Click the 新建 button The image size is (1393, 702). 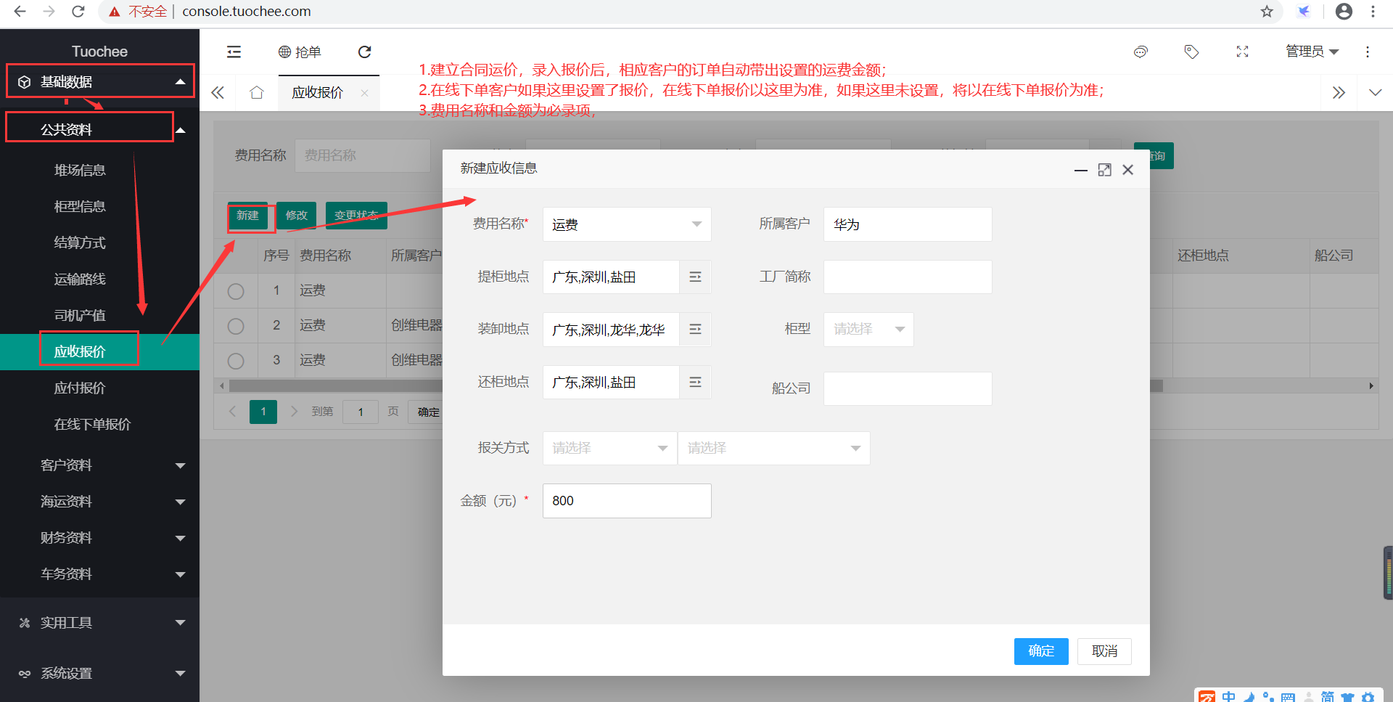point(247,216)
